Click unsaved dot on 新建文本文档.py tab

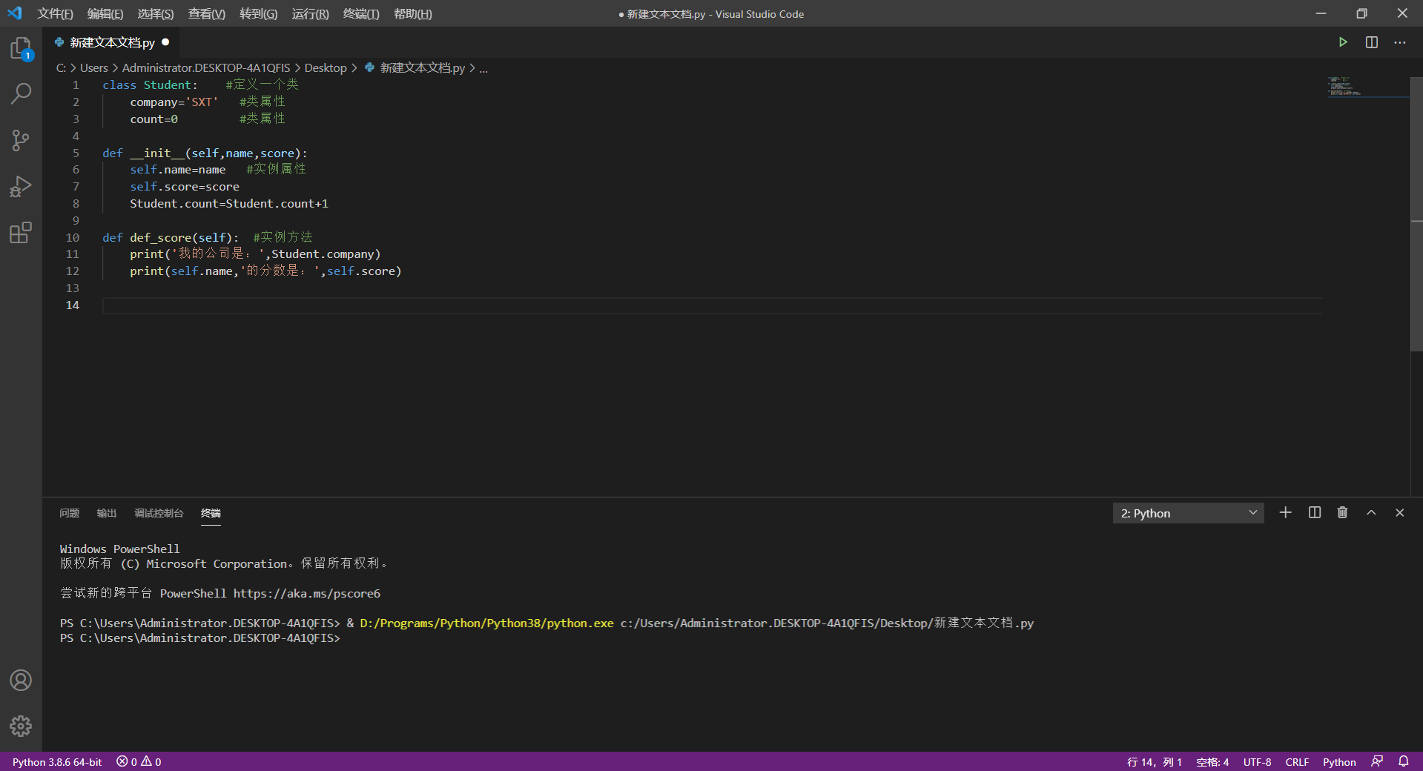tap(165, 42)
